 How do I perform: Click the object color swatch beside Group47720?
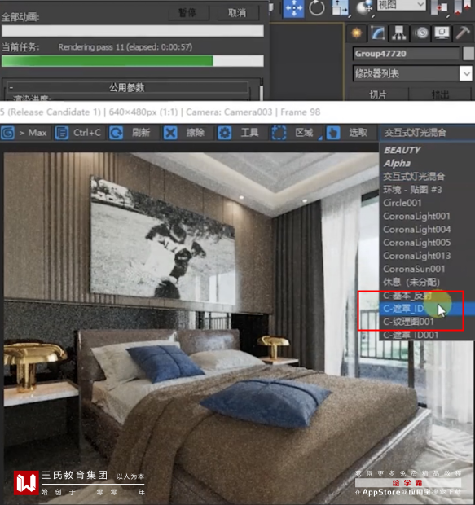[x=468, y=54]
